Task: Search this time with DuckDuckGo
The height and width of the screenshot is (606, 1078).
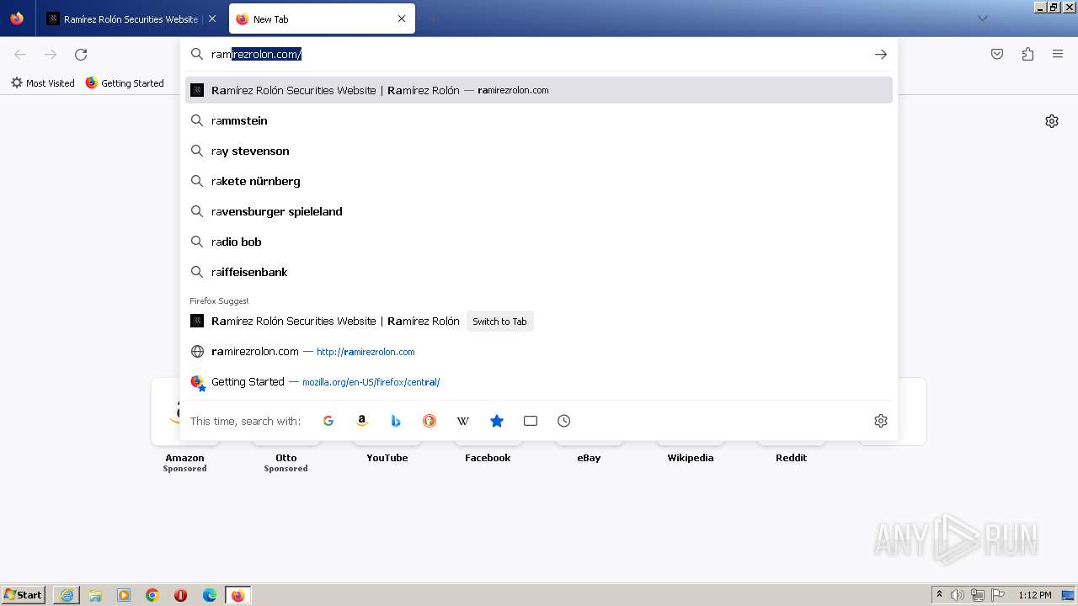Action: 430,421
